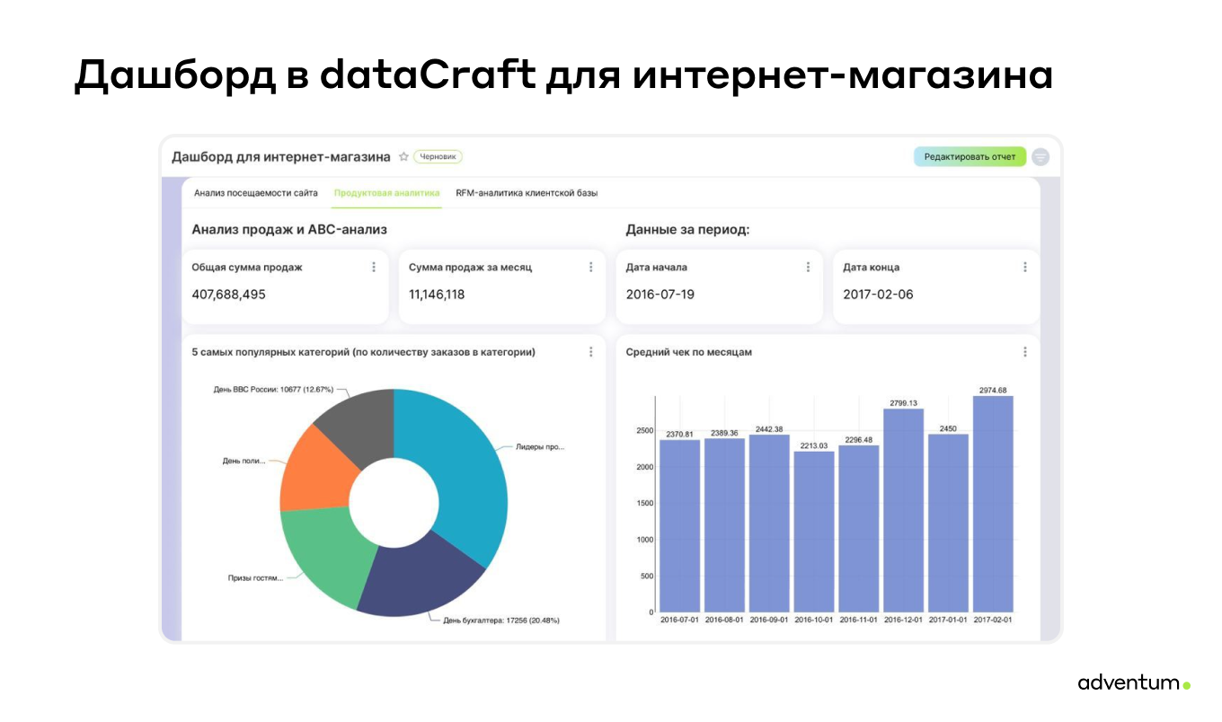Open the RFM-аналитика клиентской базы tab
This screenshot has height=722, width=1222.
point(527,192)
